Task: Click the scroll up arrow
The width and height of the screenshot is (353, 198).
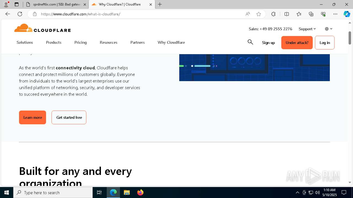Action: [x=350, y=23]
